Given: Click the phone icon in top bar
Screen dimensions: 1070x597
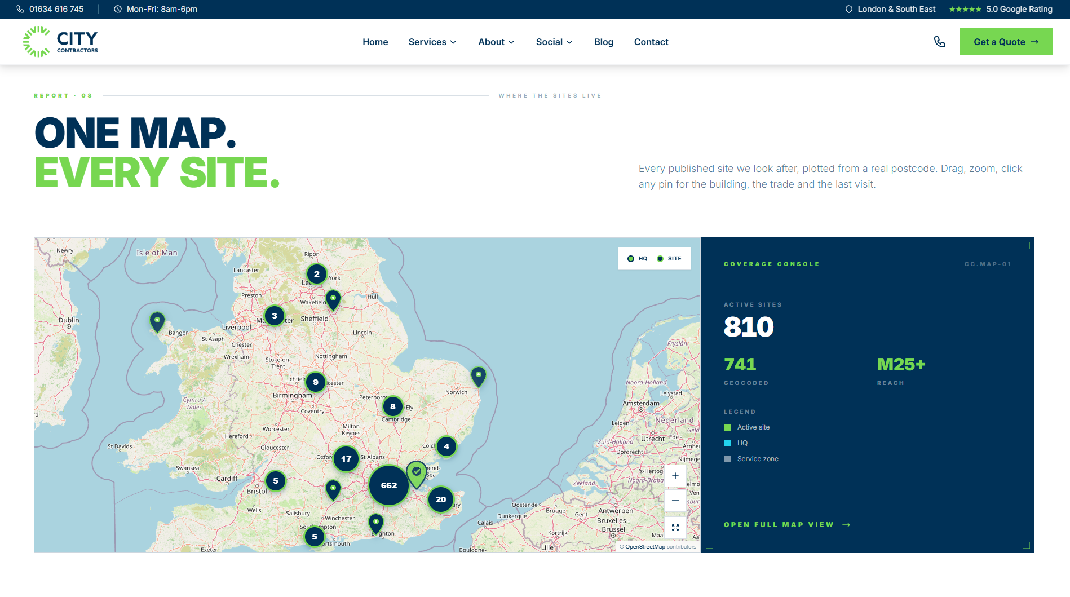Looking at the screenshot, I should click(20, 9).
